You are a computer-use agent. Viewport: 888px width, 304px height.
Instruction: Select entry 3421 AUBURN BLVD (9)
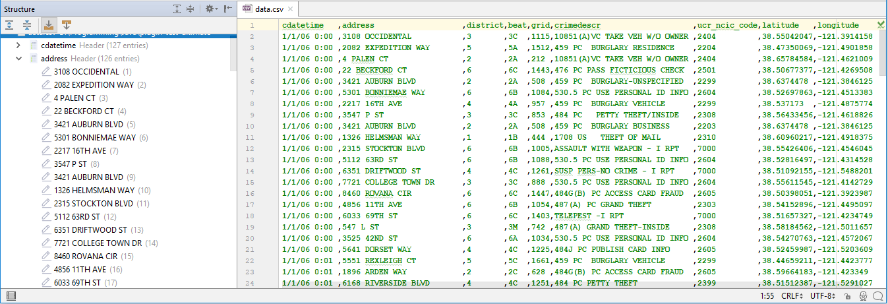(95, 177)
